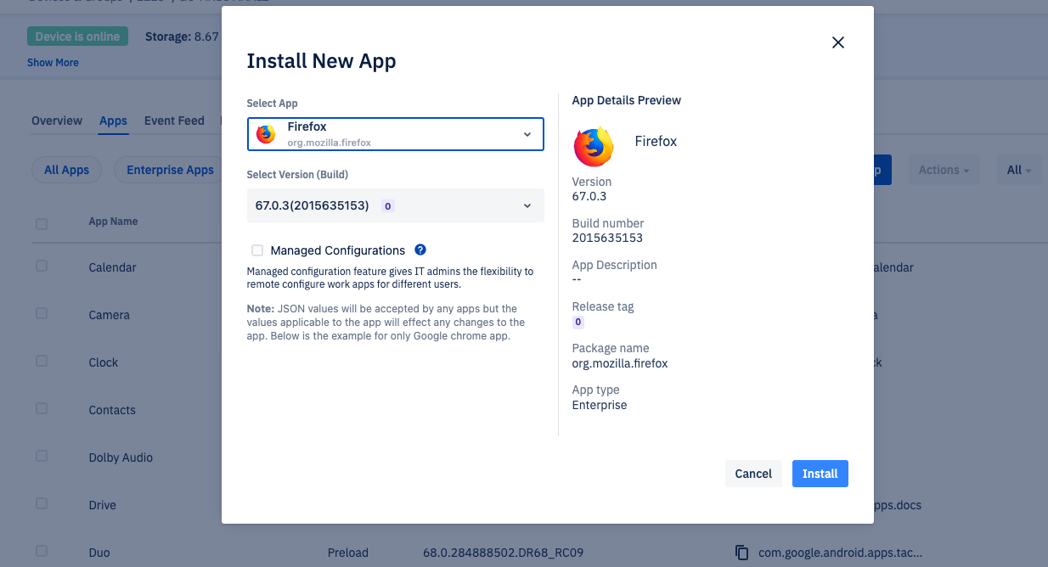Screen dimensions: 1048x567
Task: Enable the Managed Configurations checkbox
Action: [x=257, y=250]
